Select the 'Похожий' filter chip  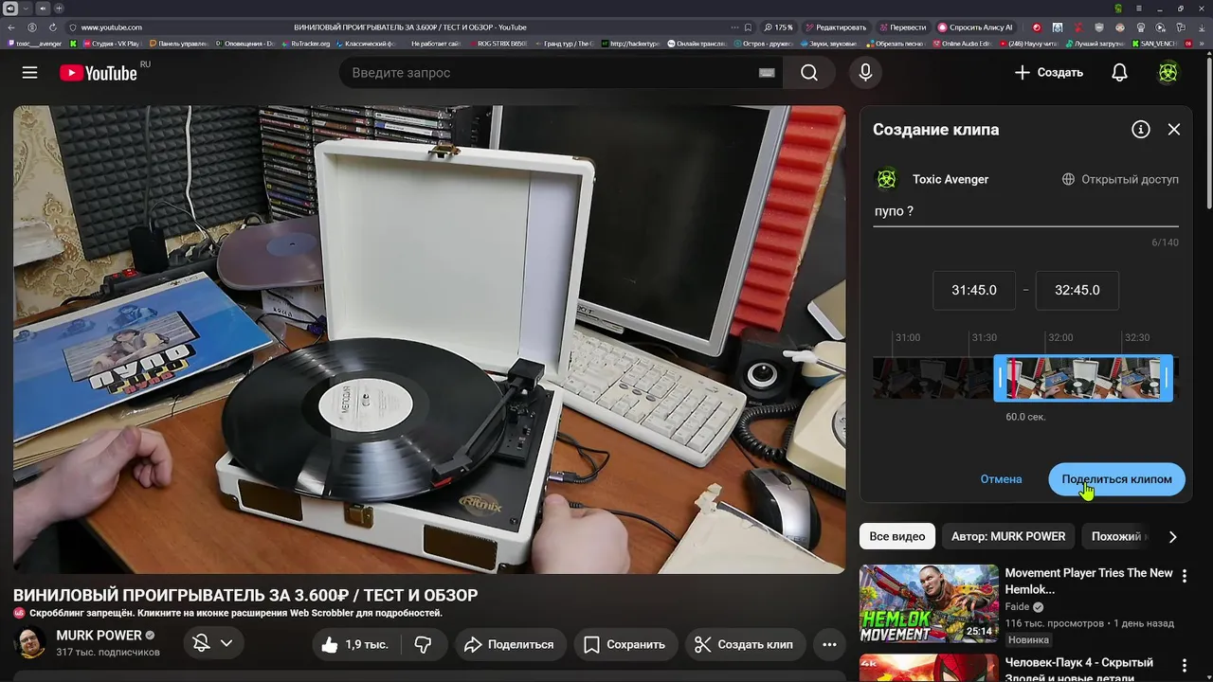click(1119, 536)
